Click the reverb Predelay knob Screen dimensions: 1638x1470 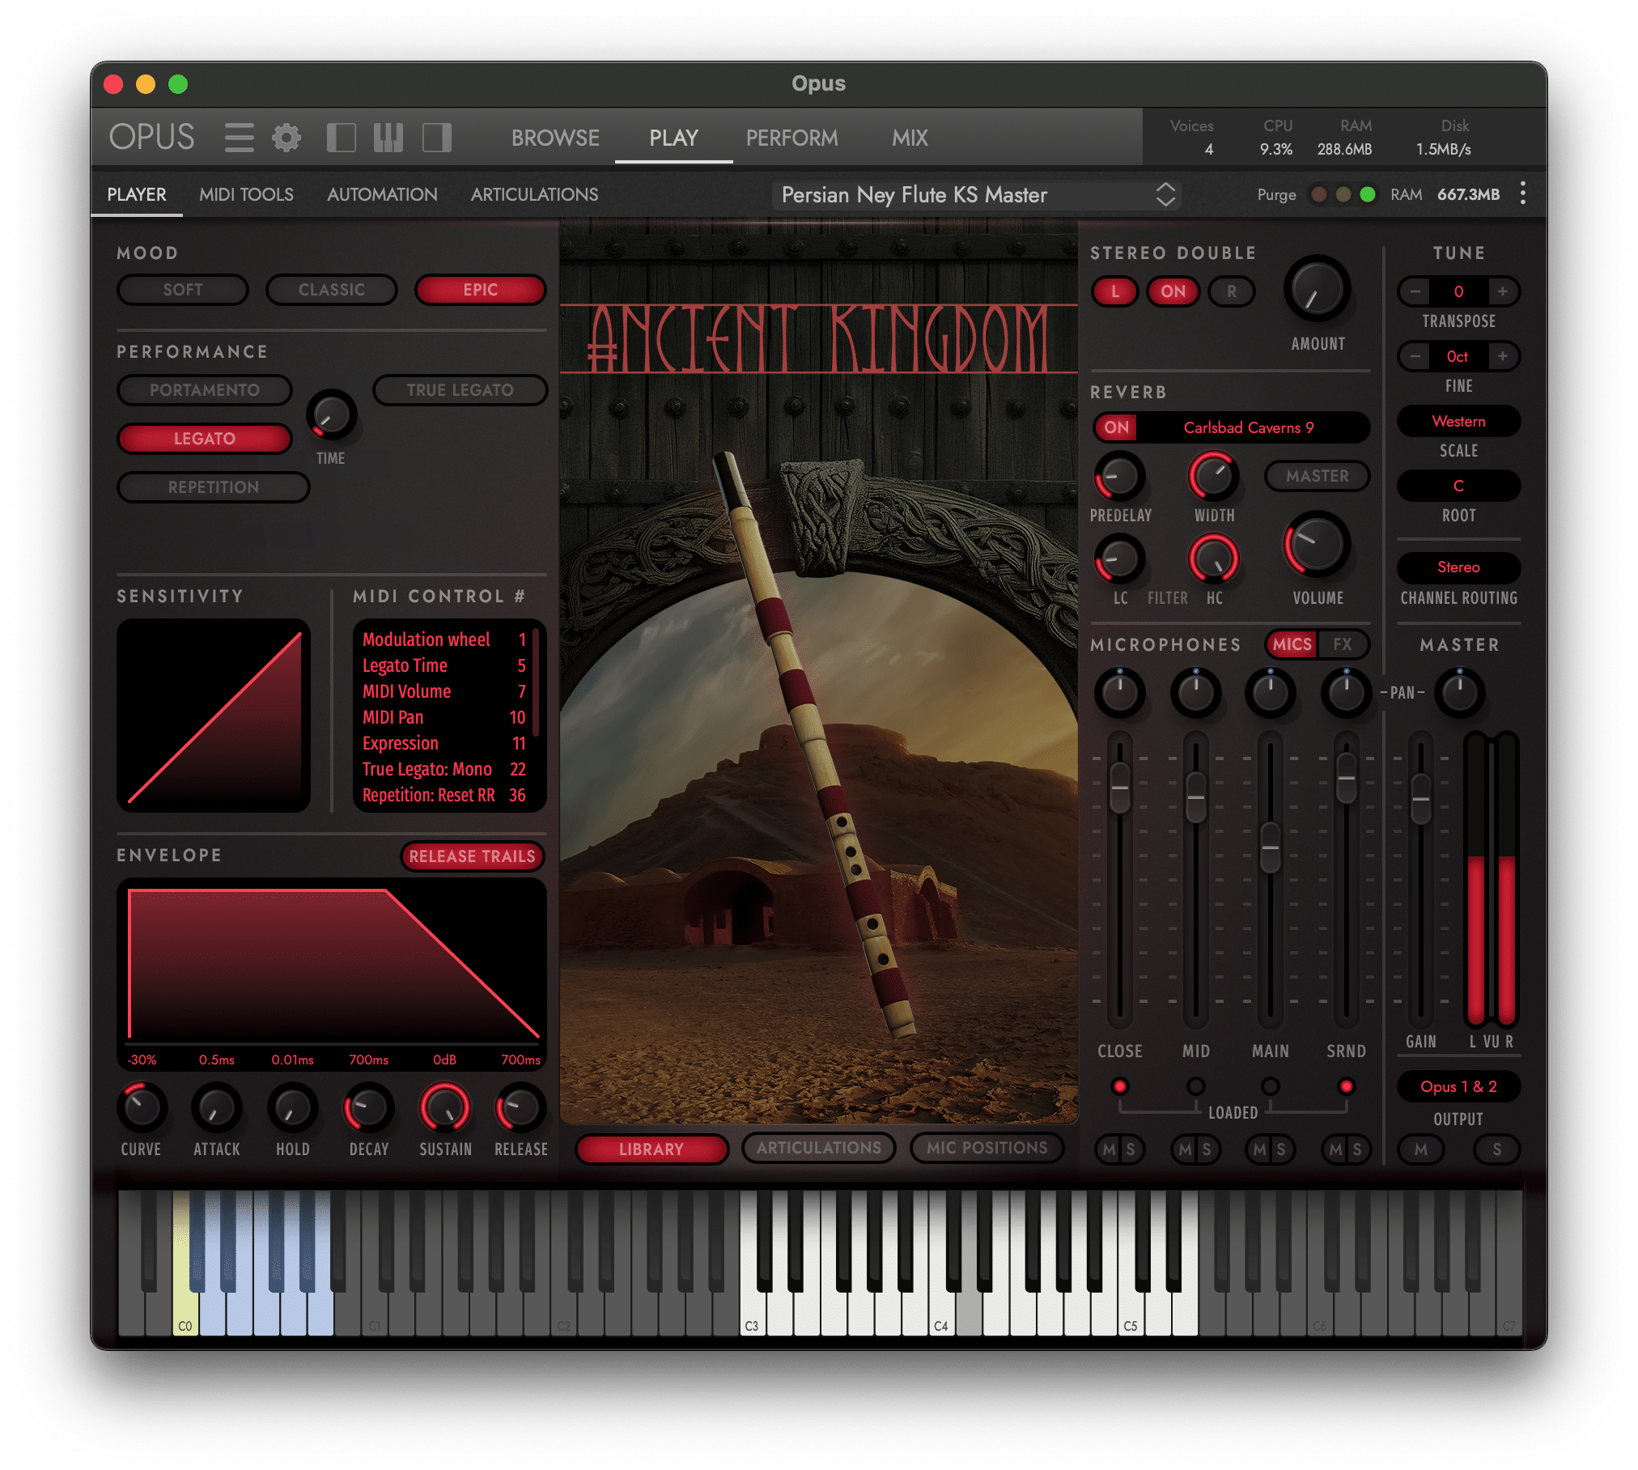[x=1119, y=476]
